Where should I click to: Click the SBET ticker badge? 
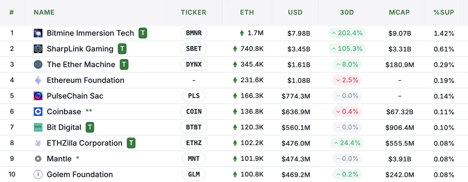coord(194,49)
